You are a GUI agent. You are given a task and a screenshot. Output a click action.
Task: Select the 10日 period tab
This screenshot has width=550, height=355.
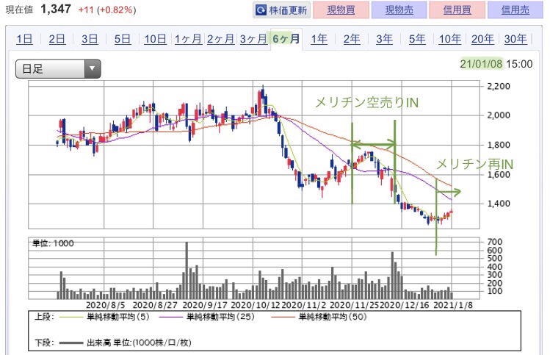pyautogui.click(x=155, y=39)
